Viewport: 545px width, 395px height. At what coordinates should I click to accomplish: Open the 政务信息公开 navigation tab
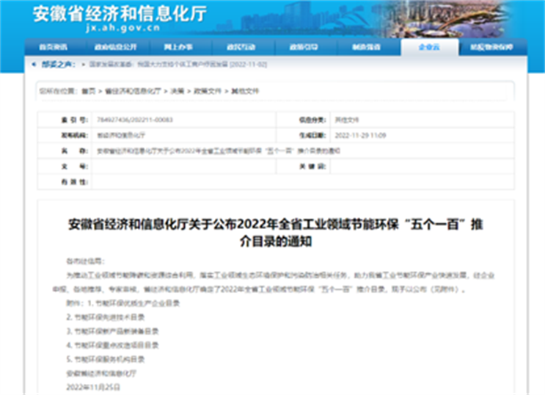pyautogui.click(x=115, y=47)
